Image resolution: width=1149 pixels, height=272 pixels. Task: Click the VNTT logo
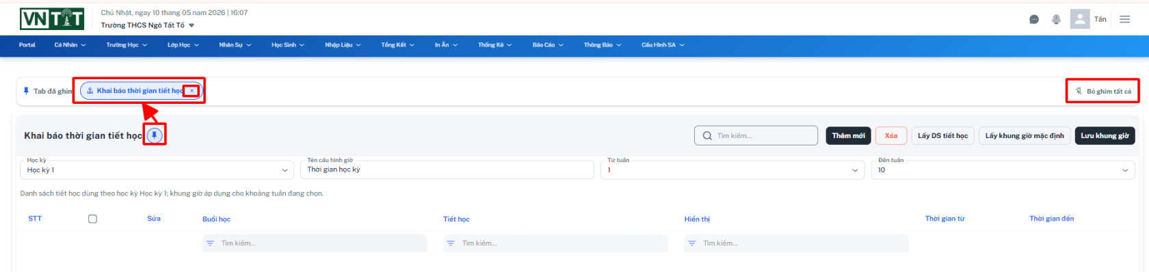click(x=52, y=19)
